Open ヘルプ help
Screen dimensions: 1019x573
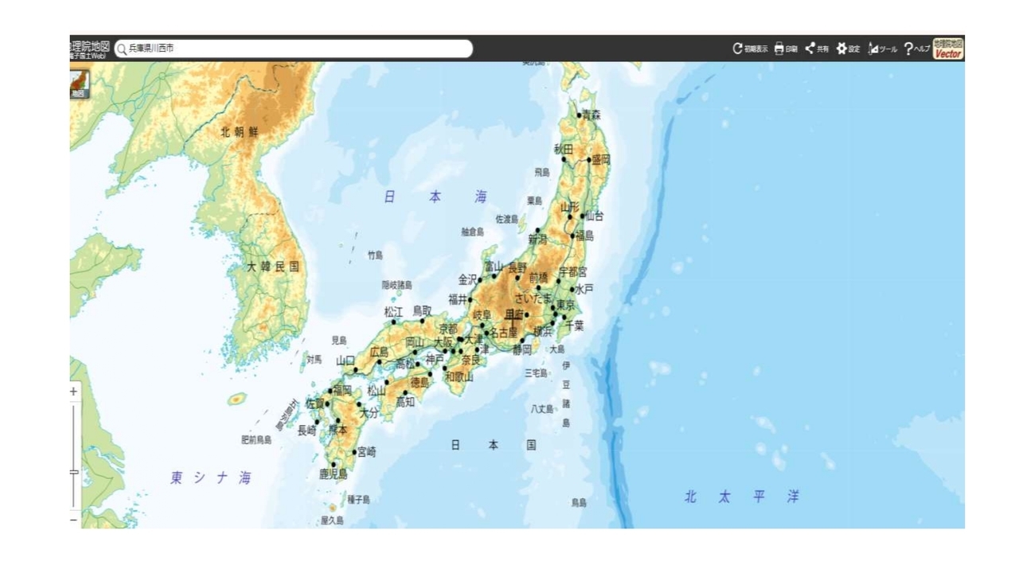[916, 49]
